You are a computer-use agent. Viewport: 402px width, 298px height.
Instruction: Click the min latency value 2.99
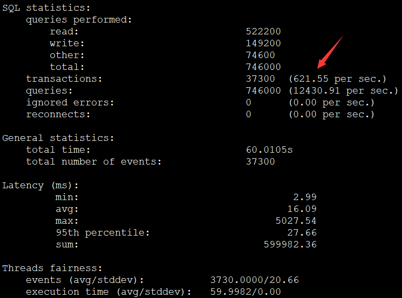pyautogui.click(x=305, y=197)
